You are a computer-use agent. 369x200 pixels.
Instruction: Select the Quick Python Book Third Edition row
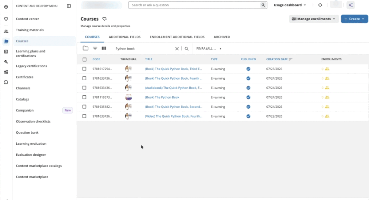point(85,69)
